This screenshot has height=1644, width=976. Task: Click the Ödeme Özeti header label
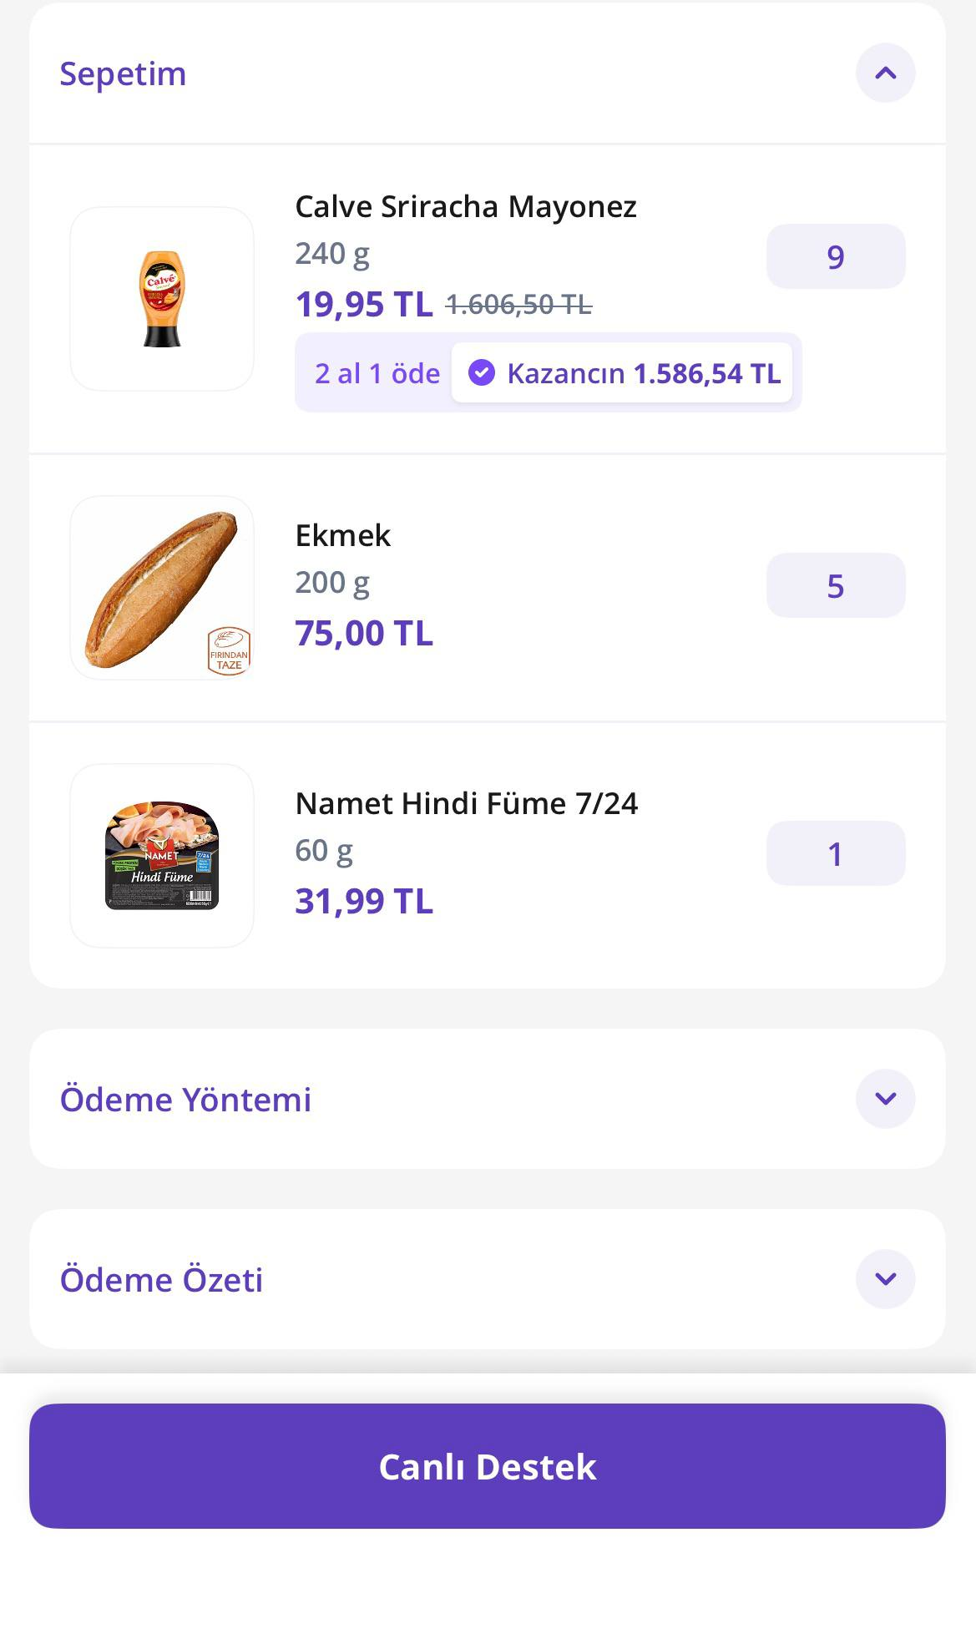(161, 1280)
